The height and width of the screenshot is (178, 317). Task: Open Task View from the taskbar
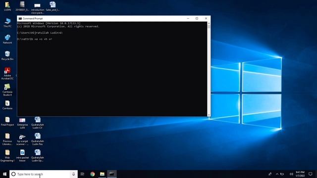click(x=82, y=174)
